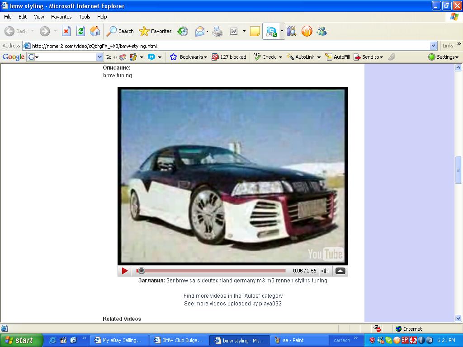Click the Google logo on toolbar

tap(13, 57)
